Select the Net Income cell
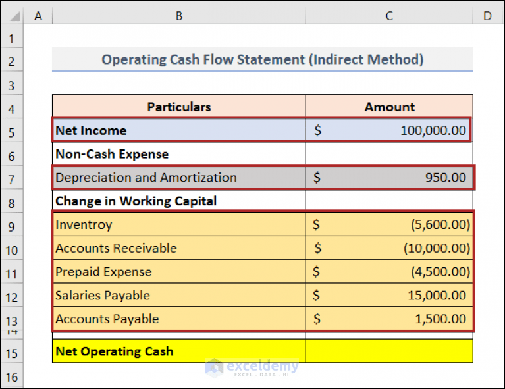 coord(179,130)
